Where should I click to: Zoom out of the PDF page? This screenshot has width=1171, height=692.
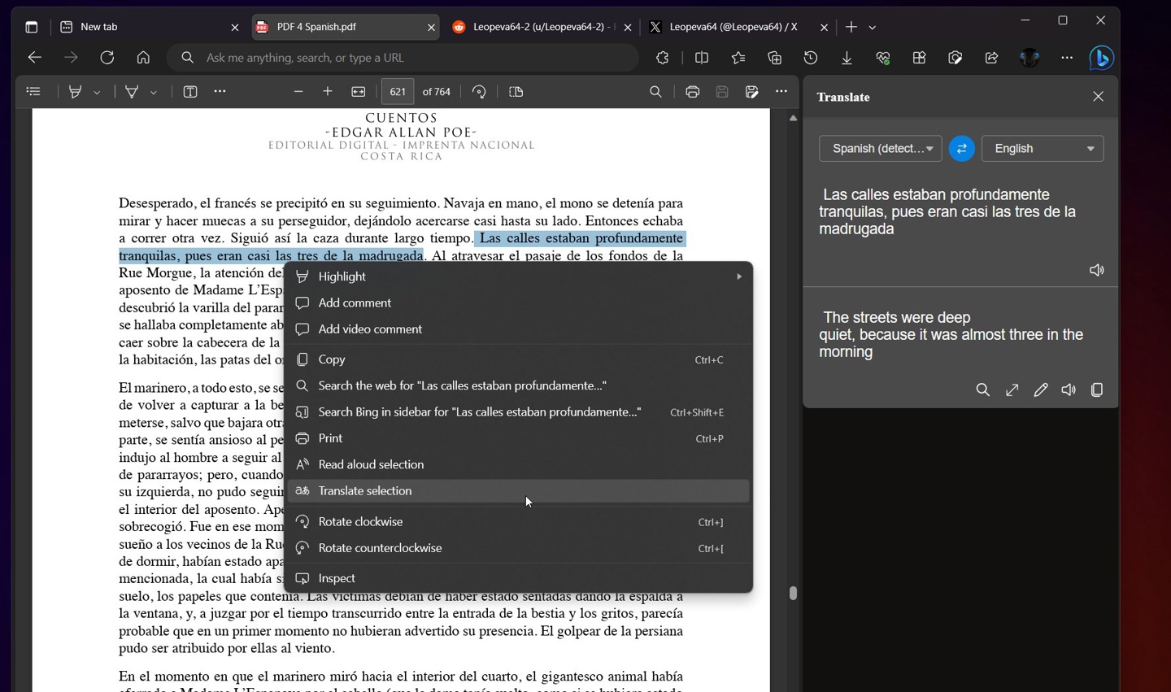pyautogui.click(x=298, y=92)
